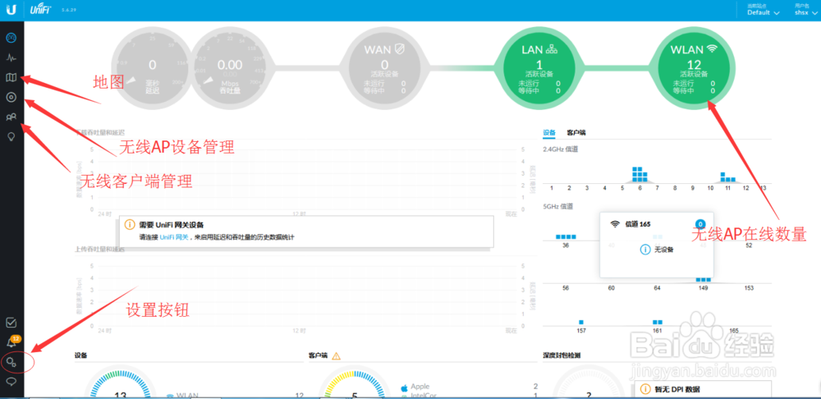Click the 深度封包检测 heading
The height and width of the screenshot is (399, 821).
tap(562, 355)
